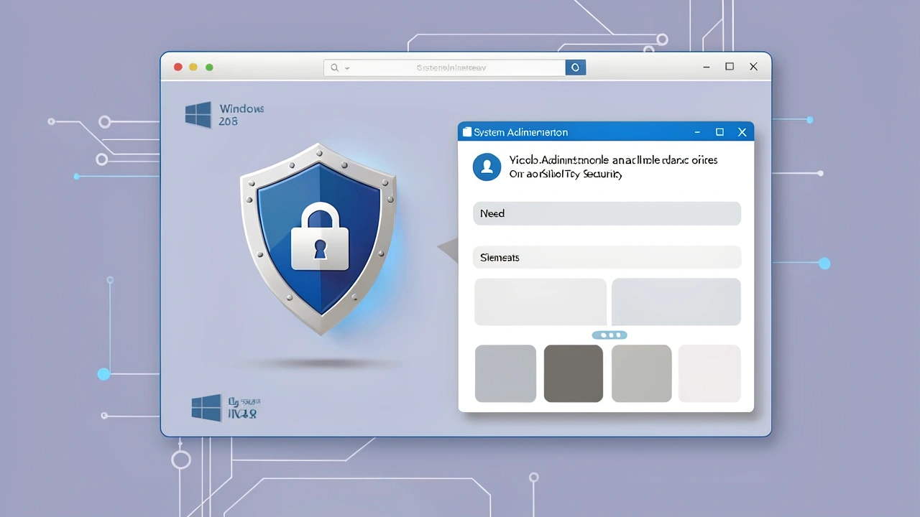920x517 pixels.
Task: Minimize the main outer window
Action: [707, 67]
